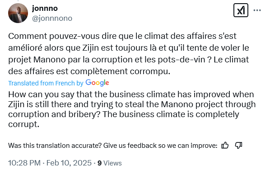This screenshot has height=170, width=270.
Task: Click "Translated from French by" link
Action: click(46, 83)
